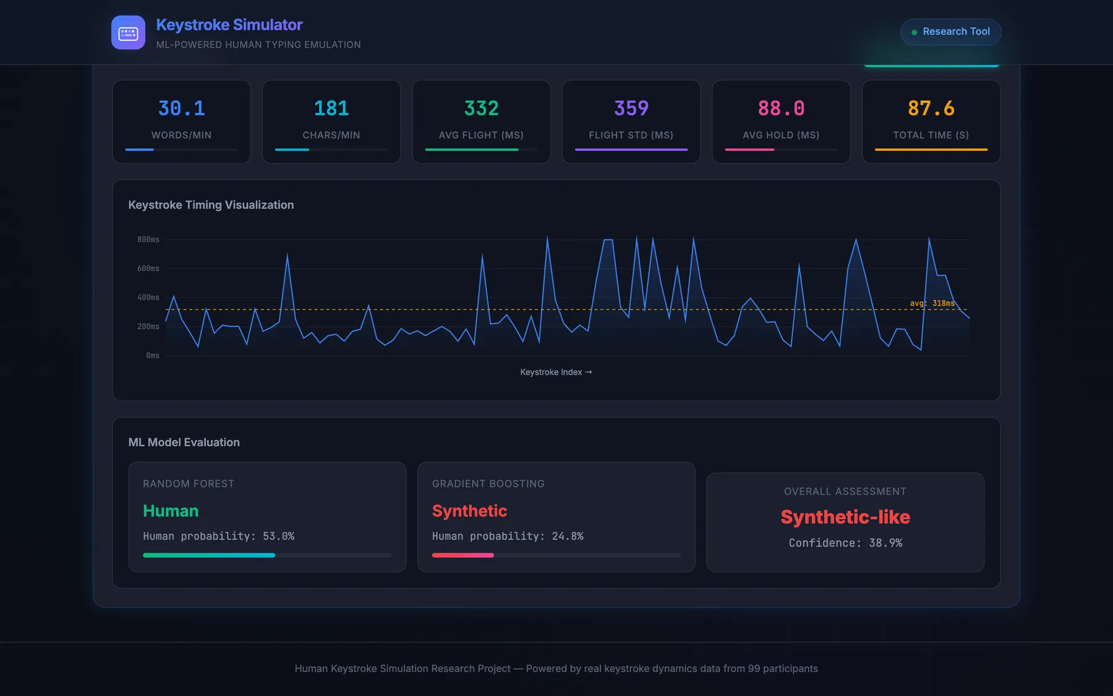Viewport: 1113px width, 696px height.
Task: Click the 400ms y-axis label
Action: point(148,298)
